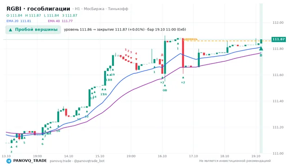This screenshot has height=166, width=296.
Task: Click the 'З 111.87' close value
Action: [70, 15]
